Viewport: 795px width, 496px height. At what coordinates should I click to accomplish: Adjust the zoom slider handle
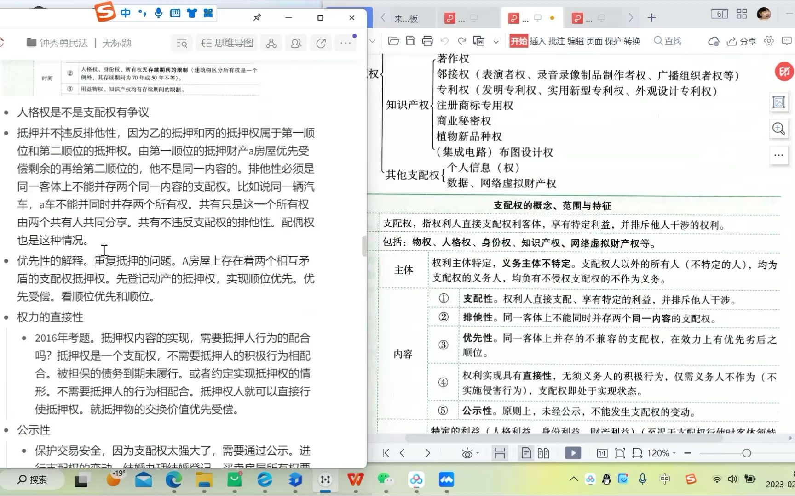point(747,453)
